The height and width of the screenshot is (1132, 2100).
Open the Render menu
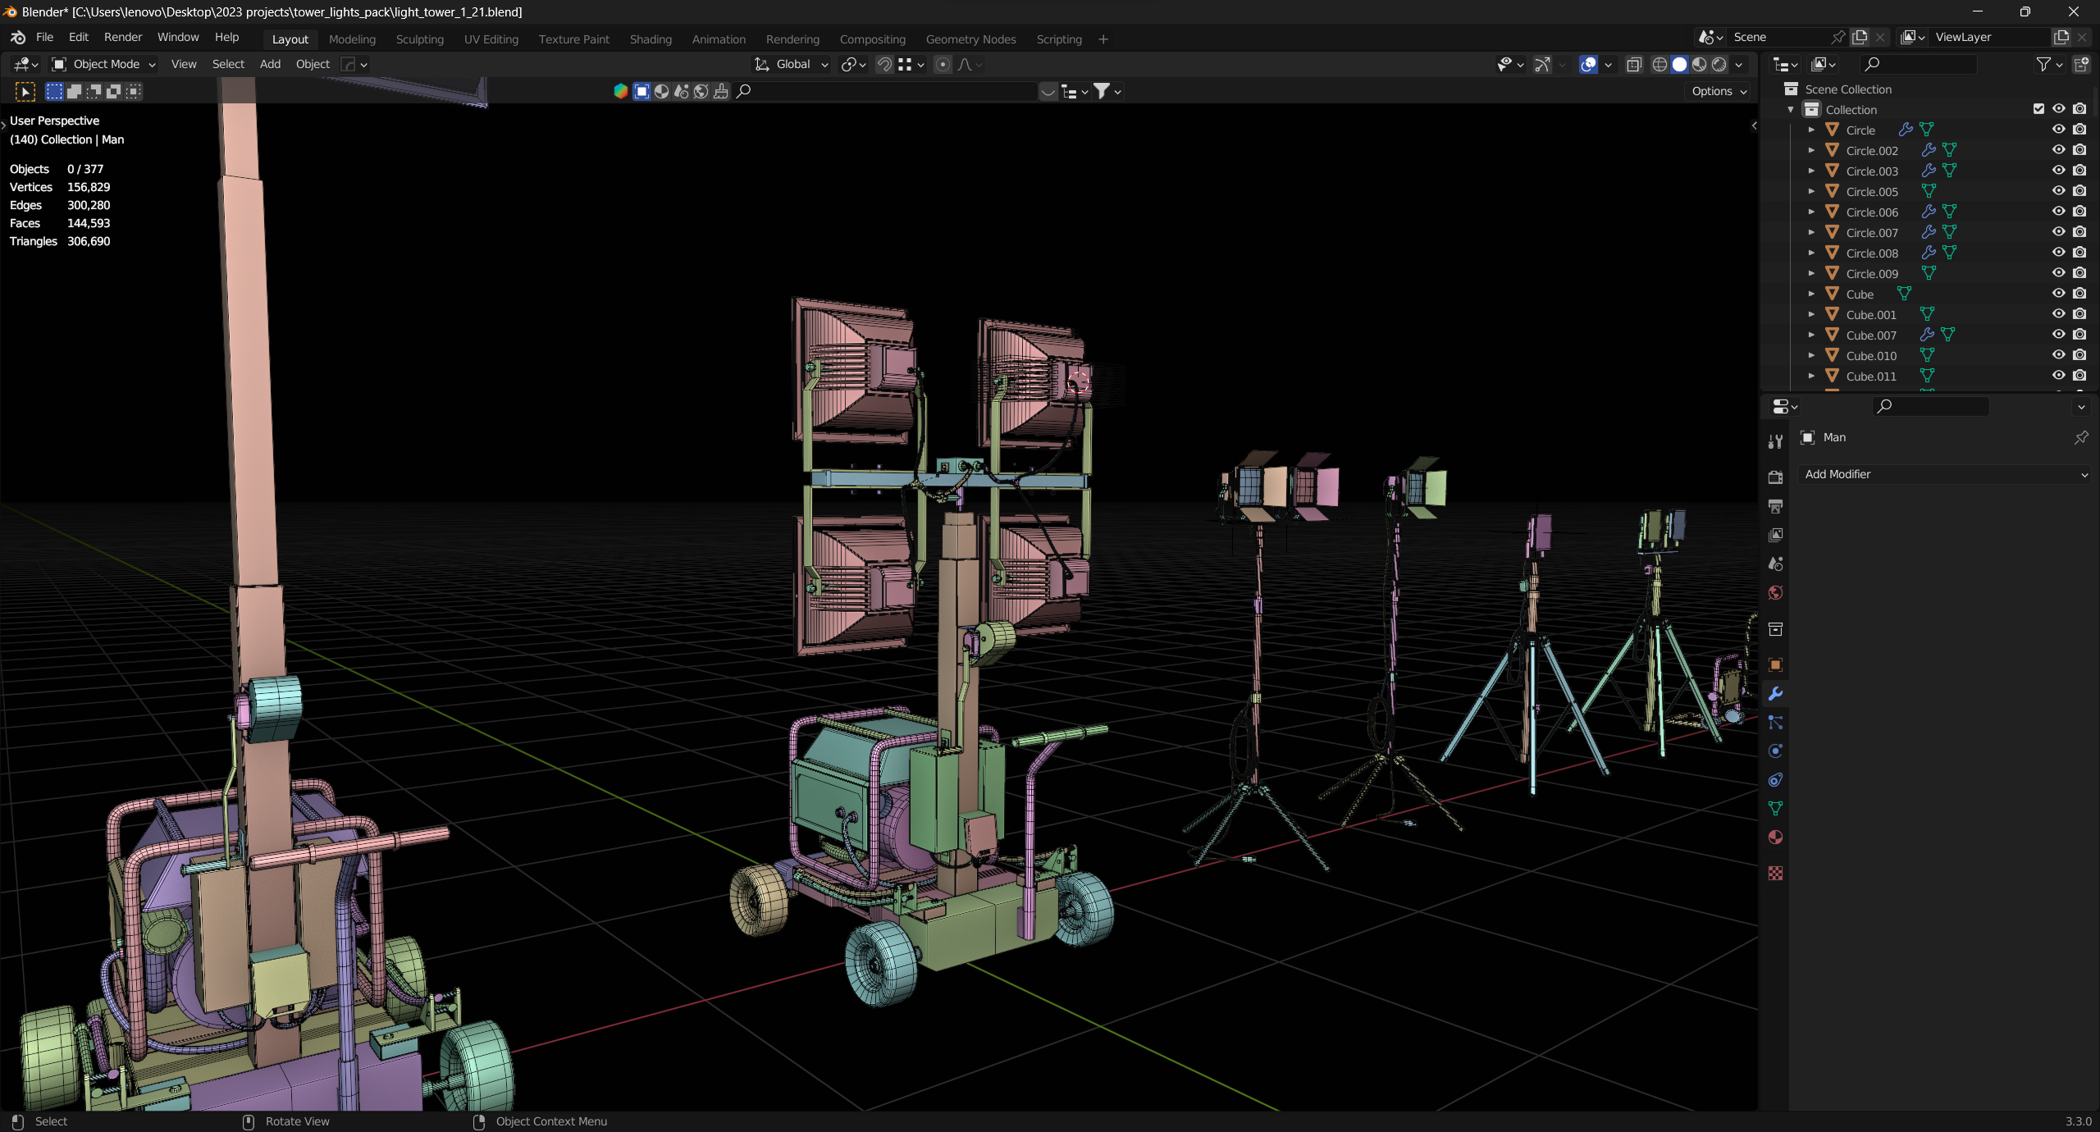[x=123, y=38]
